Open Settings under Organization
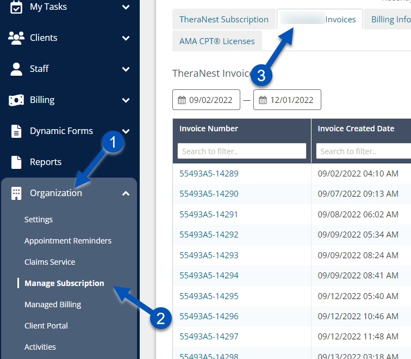This screenshot has height=359, width=411. pyautogui.click(x=39, y=220)
